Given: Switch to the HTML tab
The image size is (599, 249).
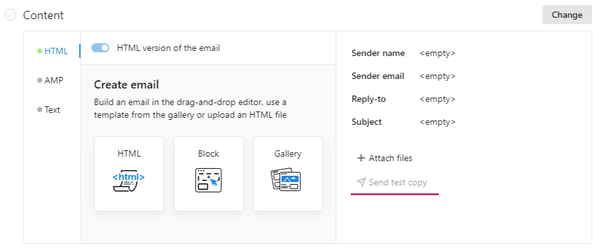Looking at the screenshot, I should [x=56, y=51].
